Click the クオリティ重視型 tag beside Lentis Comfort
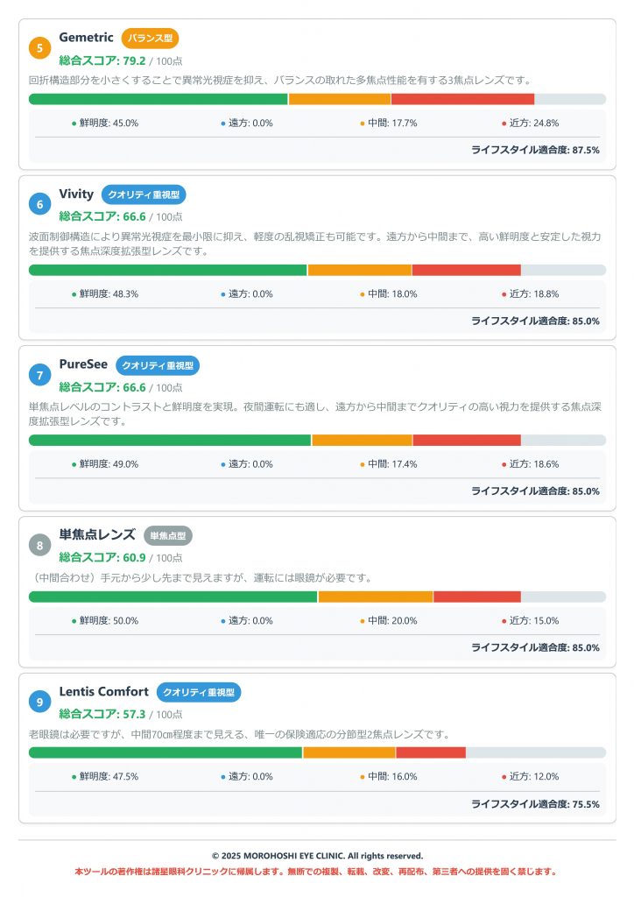This screenshot has height=897, width=634. [x=199, y=692]
